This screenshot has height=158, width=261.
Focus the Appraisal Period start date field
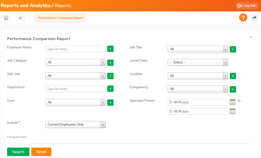(x=198, y=102)
